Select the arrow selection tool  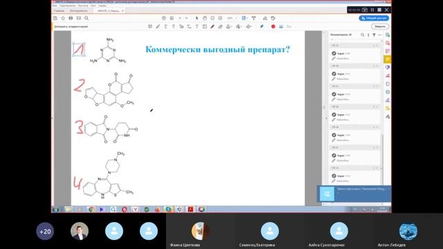197,18
